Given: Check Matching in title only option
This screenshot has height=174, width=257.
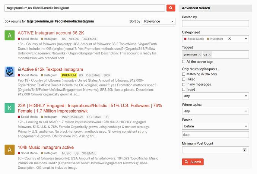Looking at the screenshot, I should (x=184, y=74).
